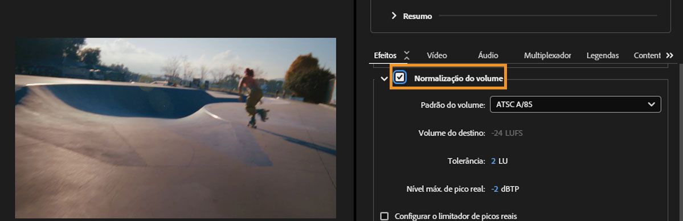Click the Normalização do volume label

click(458, 79)
